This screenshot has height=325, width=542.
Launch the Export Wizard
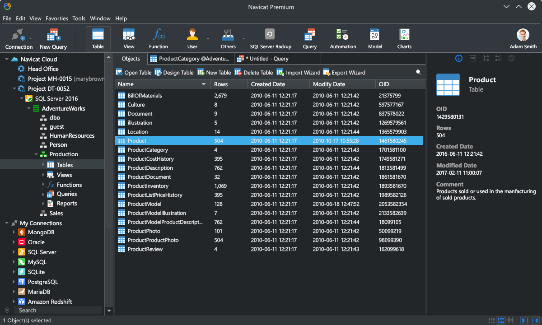tap(344, 72)
